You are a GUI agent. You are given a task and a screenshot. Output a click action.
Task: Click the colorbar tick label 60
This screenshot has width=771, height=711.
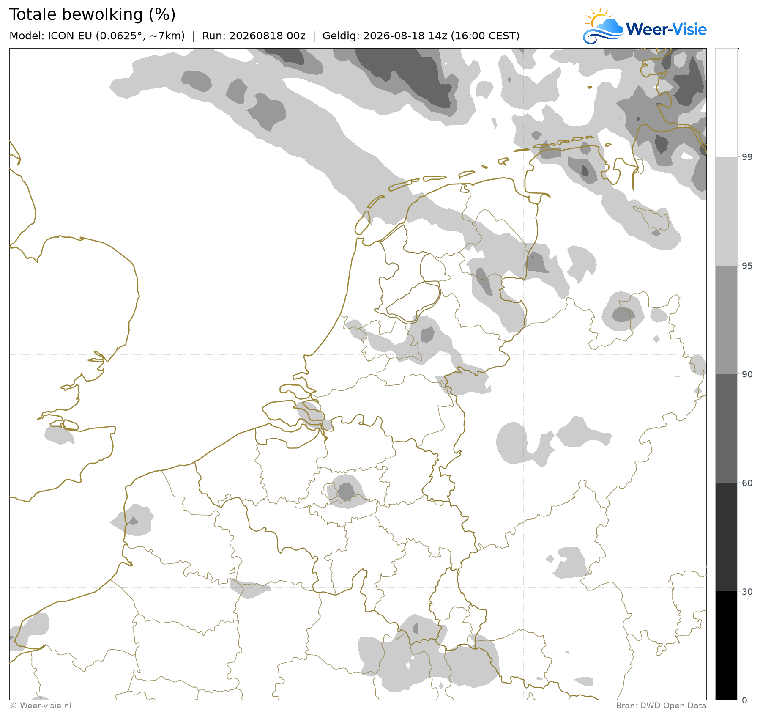click(747, 483)
